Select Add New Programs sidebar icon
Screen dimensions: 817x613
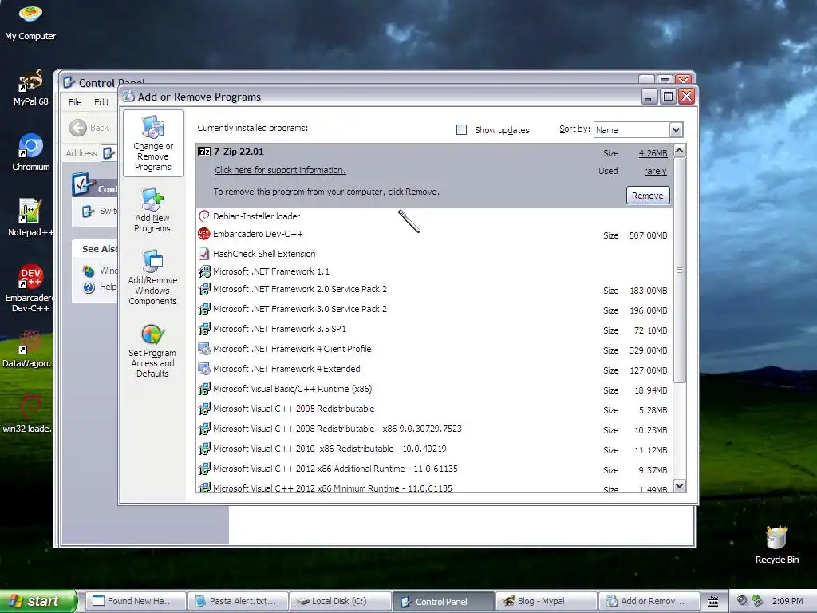click(x=152, y=210)
